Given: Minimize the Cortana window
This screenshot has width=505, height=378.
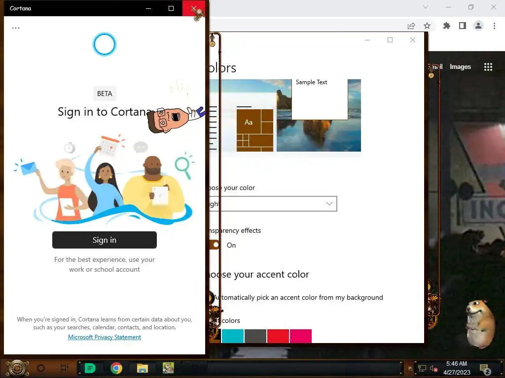Looking at the screenshot, I should click(148, 8).
